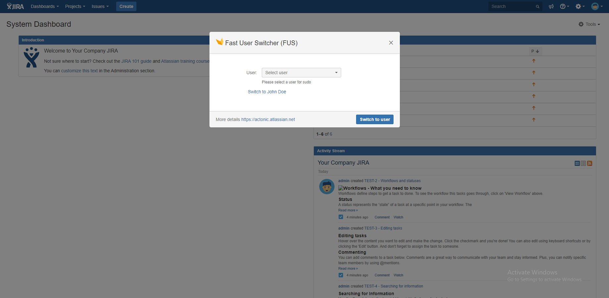Click 'Welcome to Your Company JIRA' text

tap(81, 51)
